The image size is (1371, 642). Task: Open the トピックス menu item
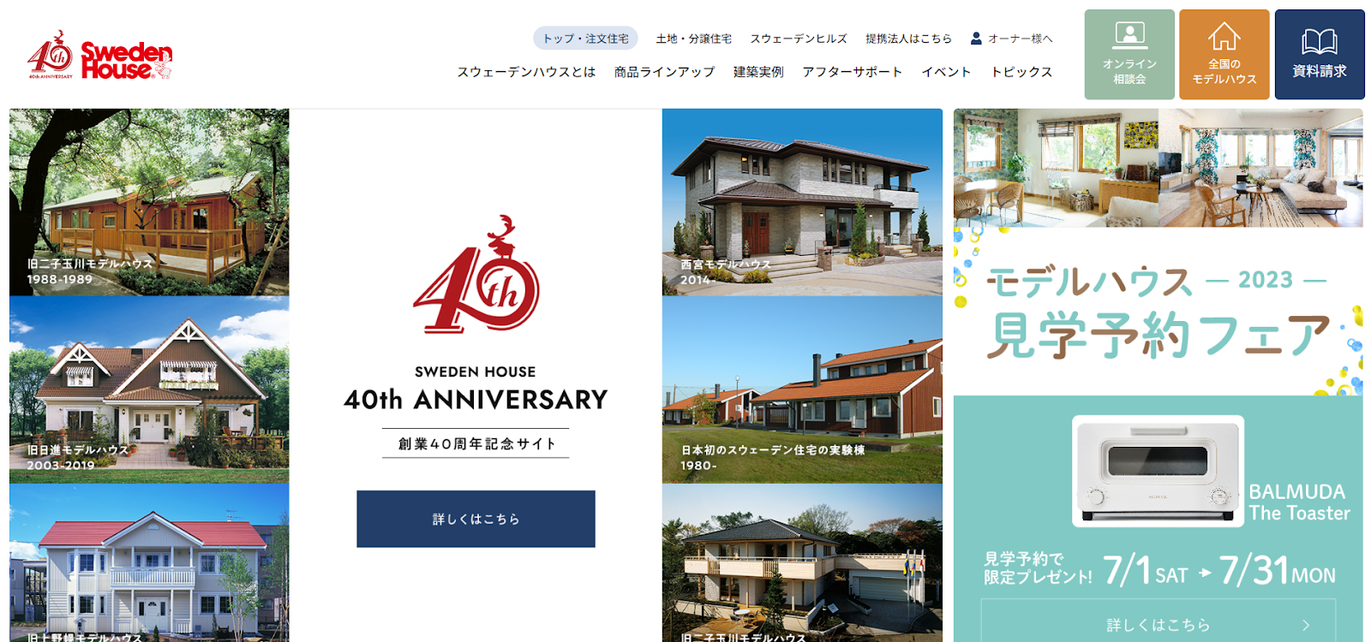(1021, 72)
